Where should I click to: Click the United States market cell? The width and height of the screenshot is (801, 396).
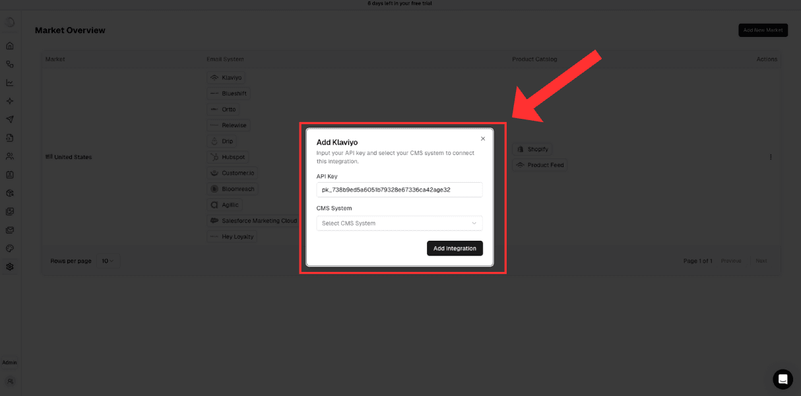coord(69,157)
